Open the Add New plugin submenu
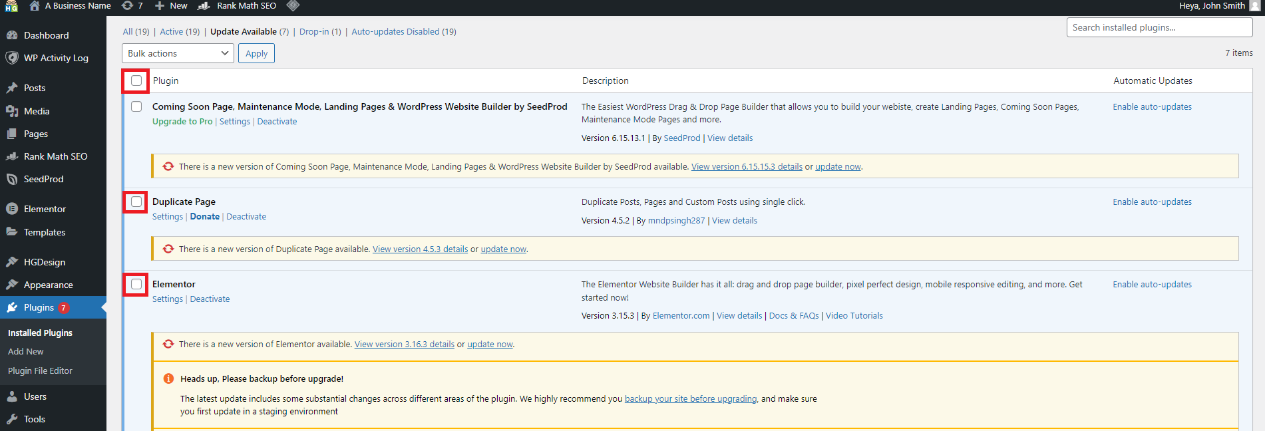 (26, 351)
